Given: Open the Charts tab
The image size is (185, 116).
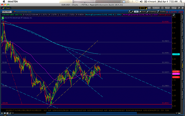Looking at the screenshot, I should coord(7,8).
